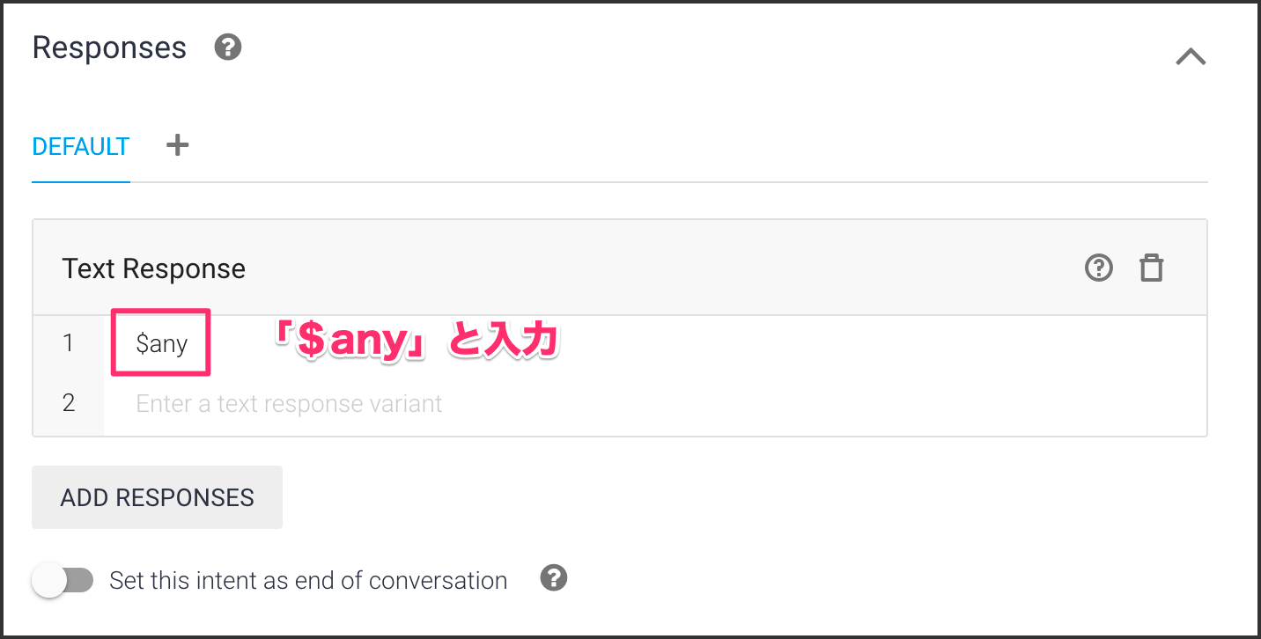Click help icon next to end of conversation

(x=554, y=579)
